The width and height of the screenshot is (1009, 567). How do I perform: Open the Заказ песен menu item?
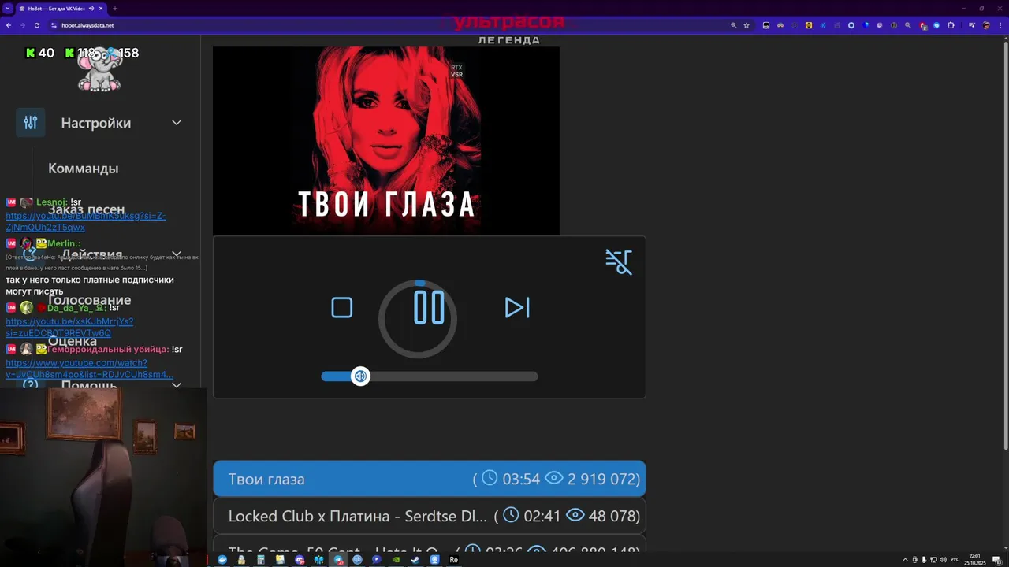[x=87, y=209]
